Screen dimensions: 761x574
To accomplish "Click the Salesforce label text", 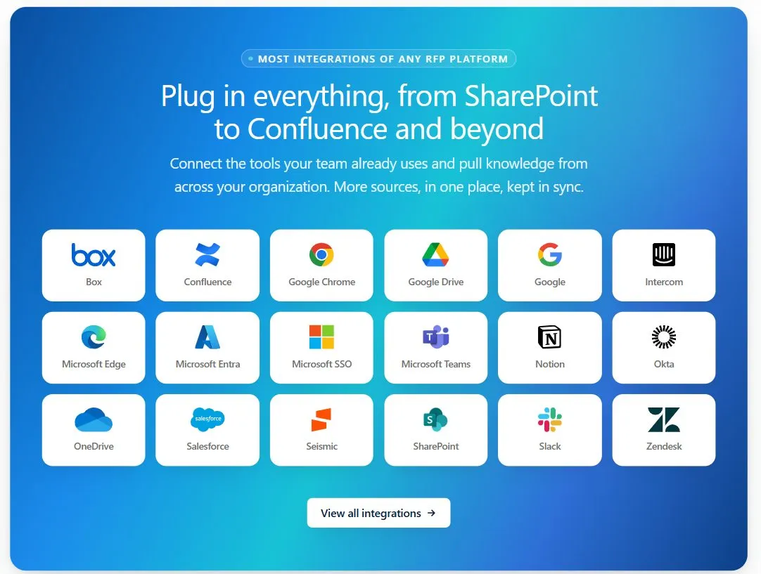I will coord(207,447).
